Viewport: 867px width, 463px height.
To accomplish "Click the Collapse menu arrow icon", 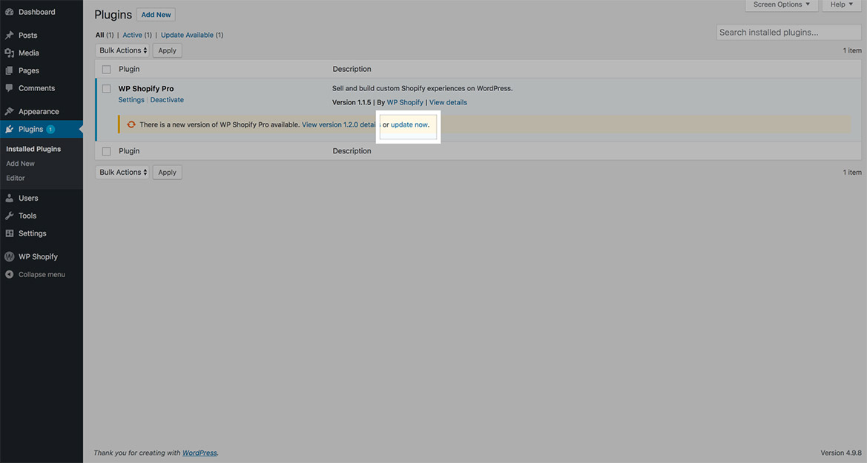I will coord(10,274).
